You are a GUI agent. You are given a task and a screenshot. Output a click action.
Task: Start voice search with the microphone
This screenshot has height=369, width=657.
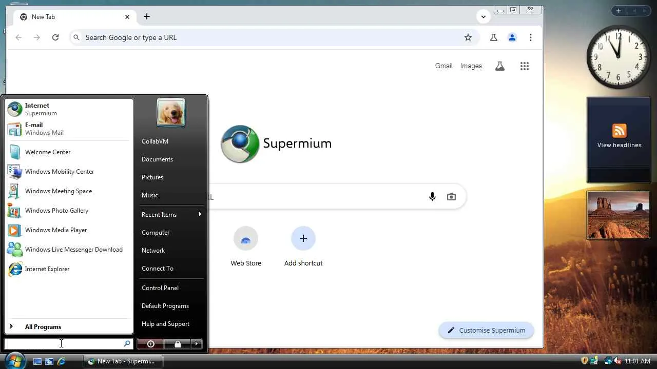coord(432,197)
